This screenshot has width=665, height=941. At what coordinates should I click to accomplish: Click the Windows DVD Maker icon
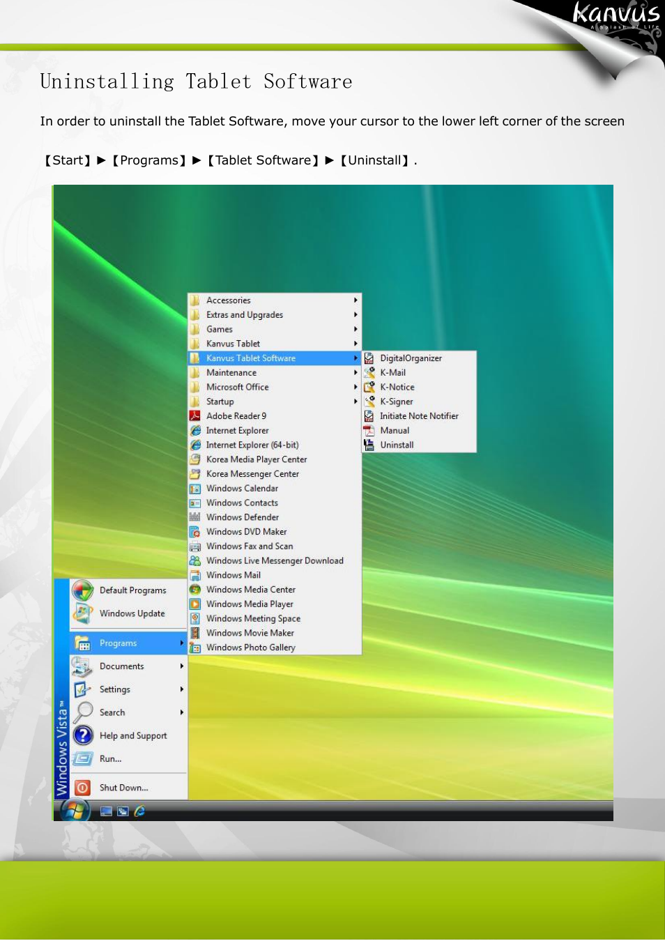pos(195,532)
